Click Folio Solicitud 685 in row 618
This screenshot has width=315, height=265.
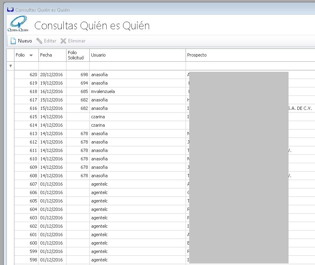[85, 91]
